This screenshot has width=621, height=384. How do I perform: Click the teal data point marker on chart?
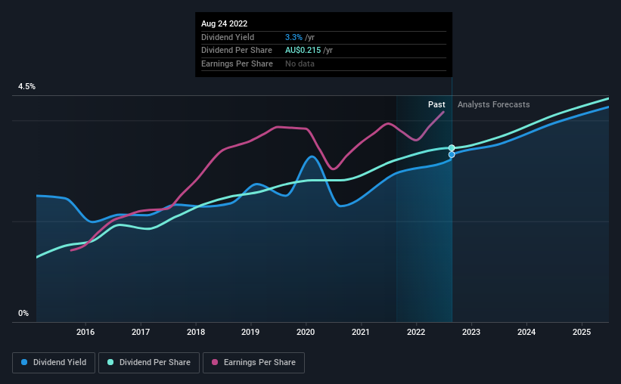[452, 148]
